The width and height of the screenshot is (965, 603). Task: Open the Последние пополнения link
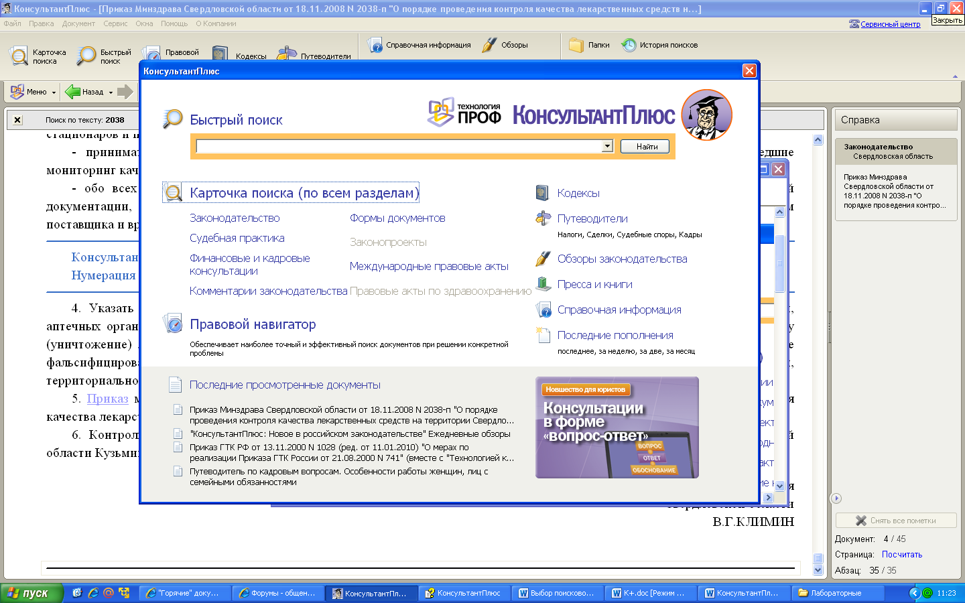click(615, 335)
